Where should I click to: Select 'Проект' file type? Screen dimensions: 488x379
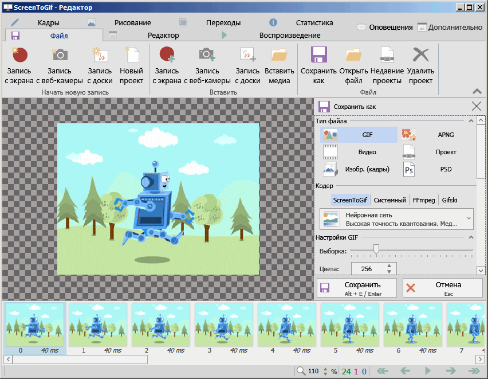(438, 152)
